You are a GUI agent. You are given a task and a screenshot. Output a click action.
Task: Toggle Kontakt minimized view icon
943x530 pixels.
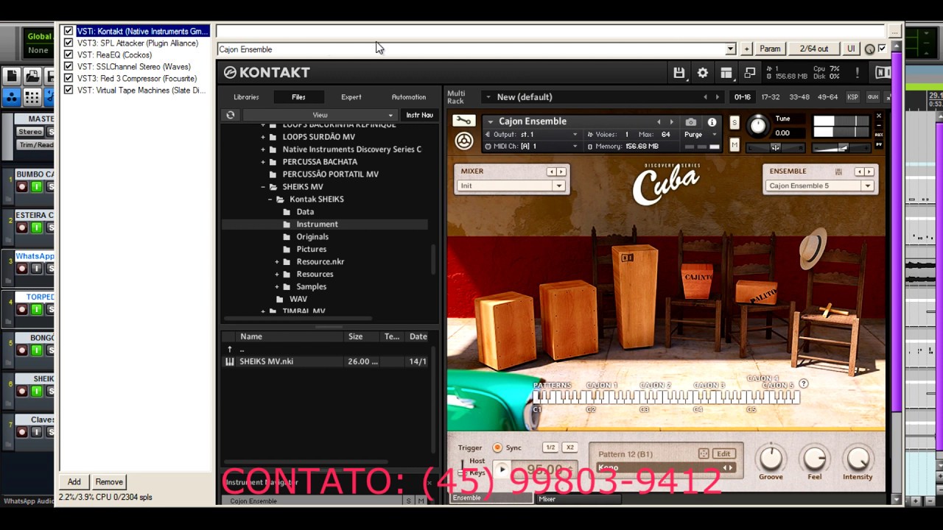[x=749, y=72]
